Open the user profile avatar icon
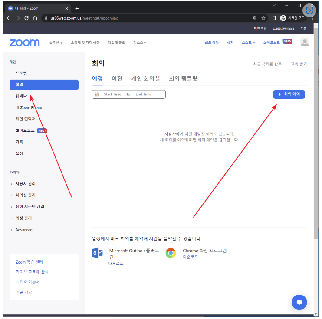The width and height of the screenshot is (322, 319). point(304,42)
